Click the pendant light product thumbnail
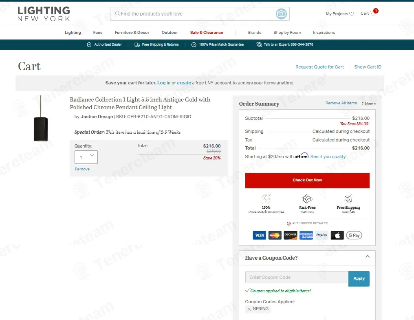414x320 pixels. [x=41, y=118]
